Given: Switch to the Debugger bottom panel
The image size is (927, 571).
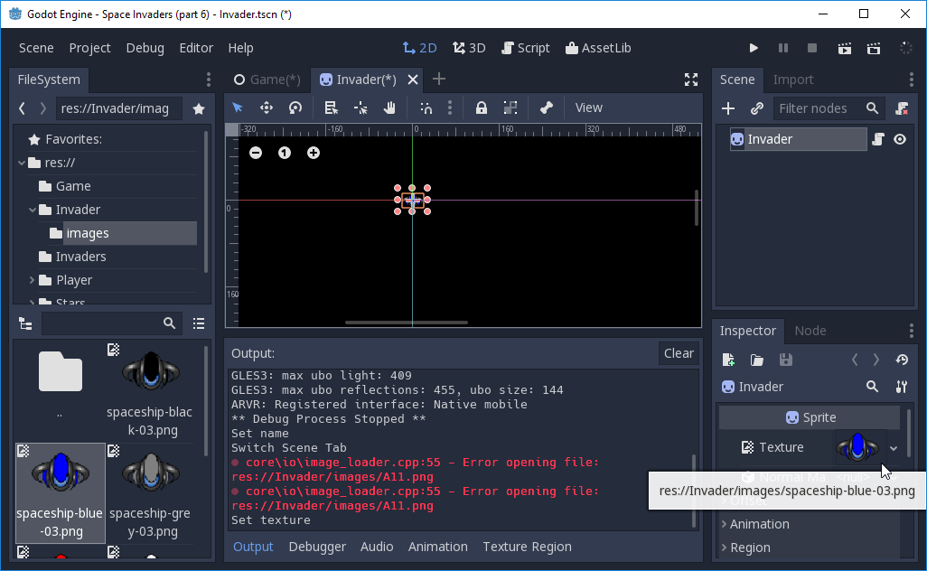Looking at the screenshot, I should point(319,547).
